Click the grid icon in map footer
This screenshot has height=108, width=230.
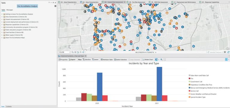[x=75, y=52]
